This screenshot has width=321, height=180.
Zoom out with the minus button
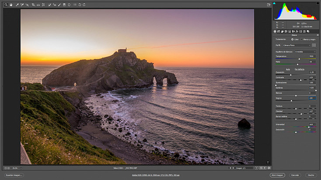[x=6, y=168]
